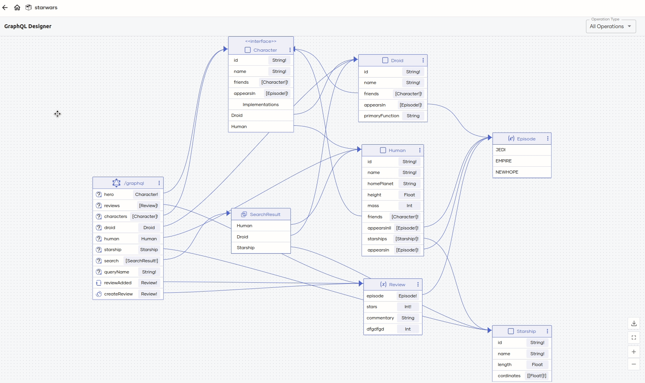
Task: Click the cordinates field in Starship
Action: (x=522, y=376)
